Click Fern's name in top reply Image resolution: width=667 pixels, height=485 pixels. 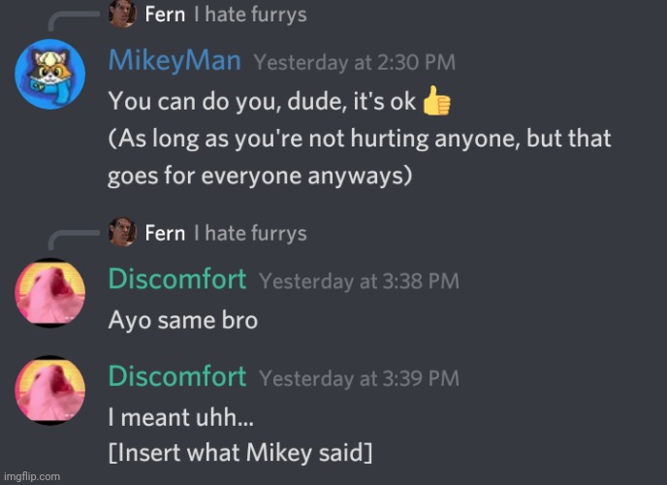tap(165, 15)
